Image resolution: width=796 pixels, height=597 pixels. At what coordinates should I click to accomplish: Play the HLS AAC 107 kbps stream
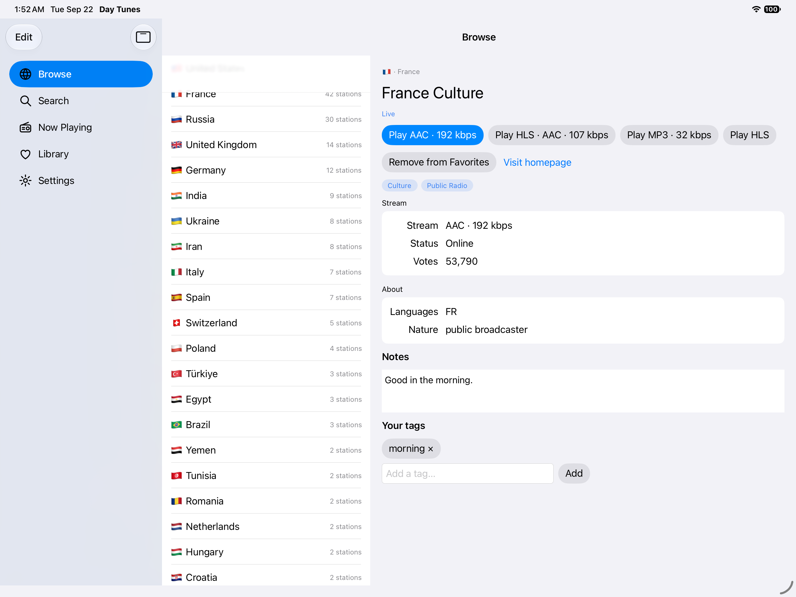552,135
